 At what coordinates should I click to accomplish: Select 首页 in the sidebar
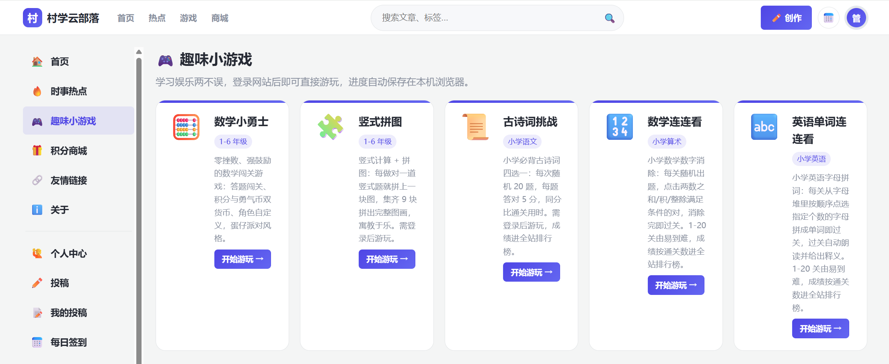[78, 61]
